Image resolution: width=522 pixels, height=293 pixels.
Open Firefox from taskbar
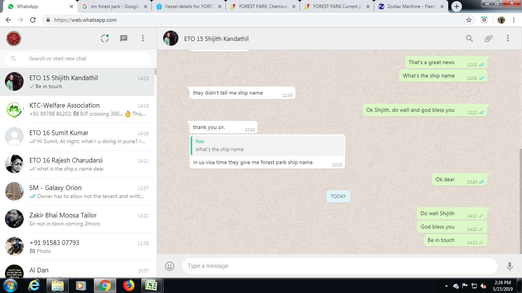pyautogui.click(x=129, y=285)
